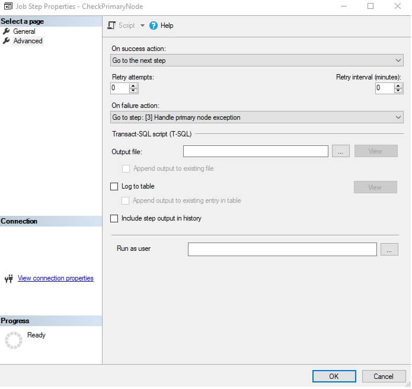This screenshot has height=389, width=412.
Task: Switch to the General page
Action: pos(24,31)
